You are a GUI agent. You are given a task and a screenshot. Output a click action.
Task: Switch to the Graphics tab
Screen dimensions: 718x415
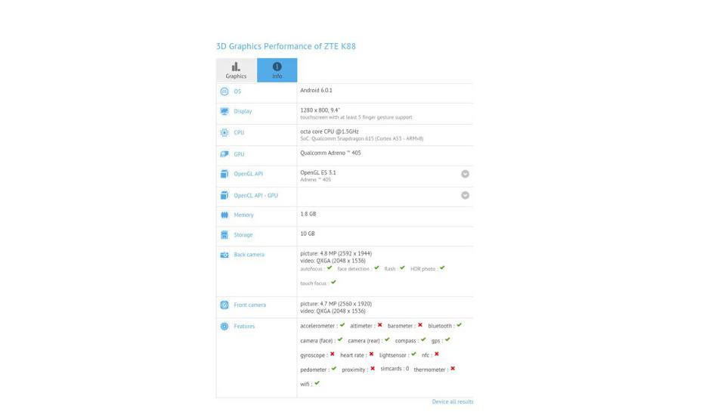click(236, 70)
